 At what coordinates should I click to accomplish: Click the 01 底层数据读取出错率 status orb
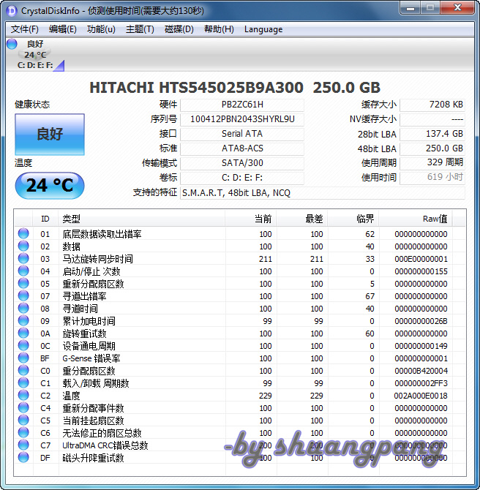coord(23,233)
